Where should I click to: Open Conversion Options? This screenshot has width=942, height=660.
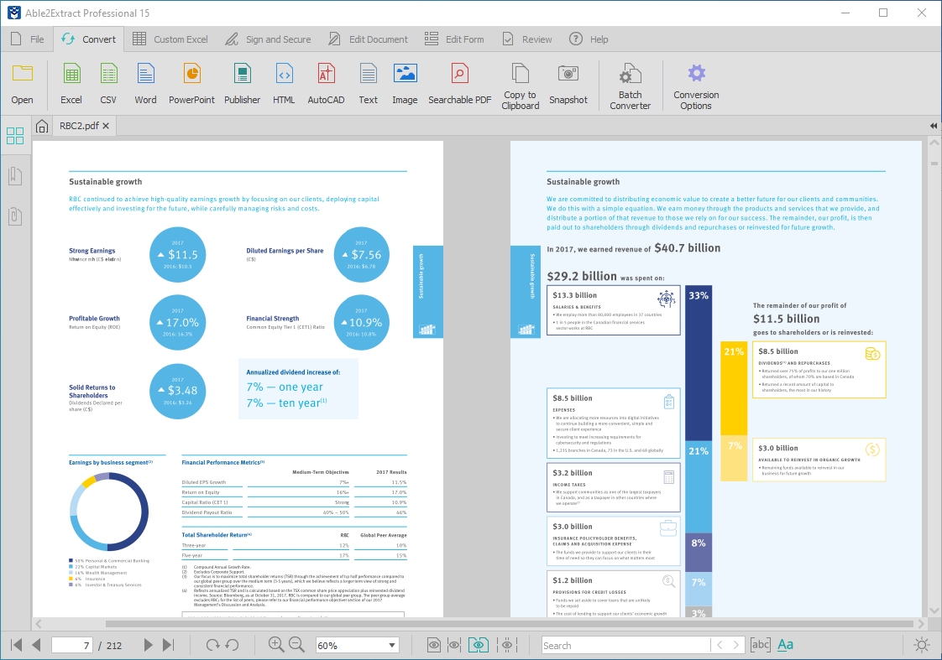[x=696, y=84]
